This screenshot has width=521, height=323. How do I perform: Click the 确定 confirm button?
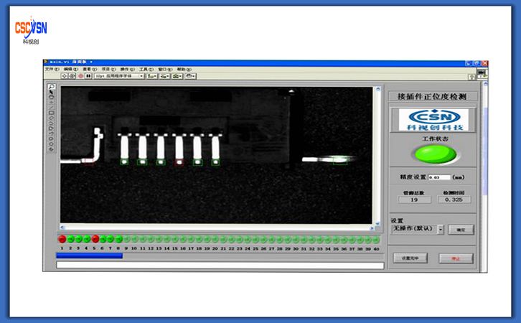[461, 230]
